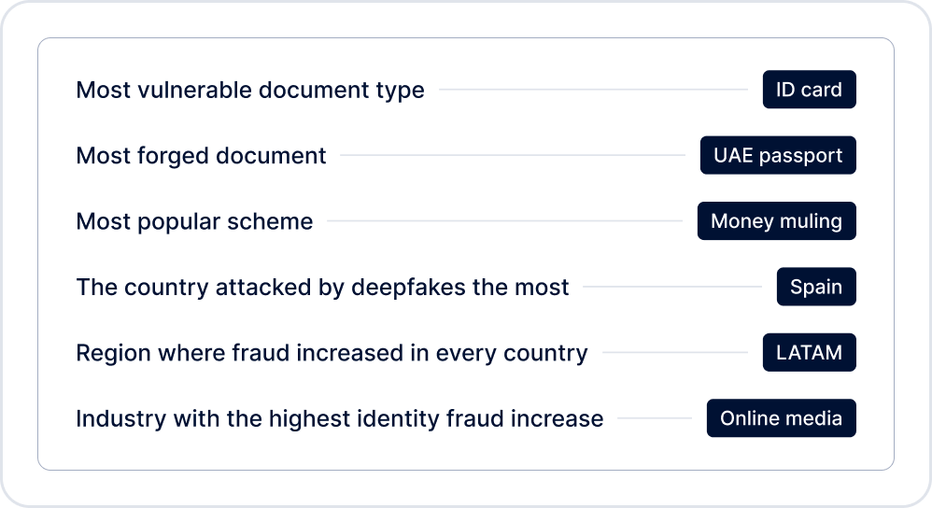Screen dimensions: 932x508
Task: Click the country attacked by deepfakes label
Action: (x=322, y=288)
